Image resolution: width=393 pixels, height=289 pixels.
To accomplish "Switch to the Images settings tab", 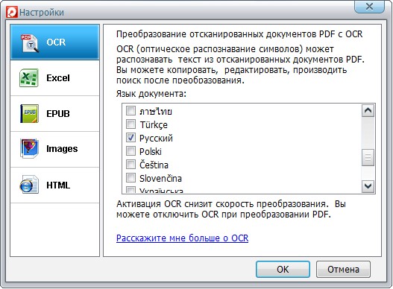I will coord(54,149).
